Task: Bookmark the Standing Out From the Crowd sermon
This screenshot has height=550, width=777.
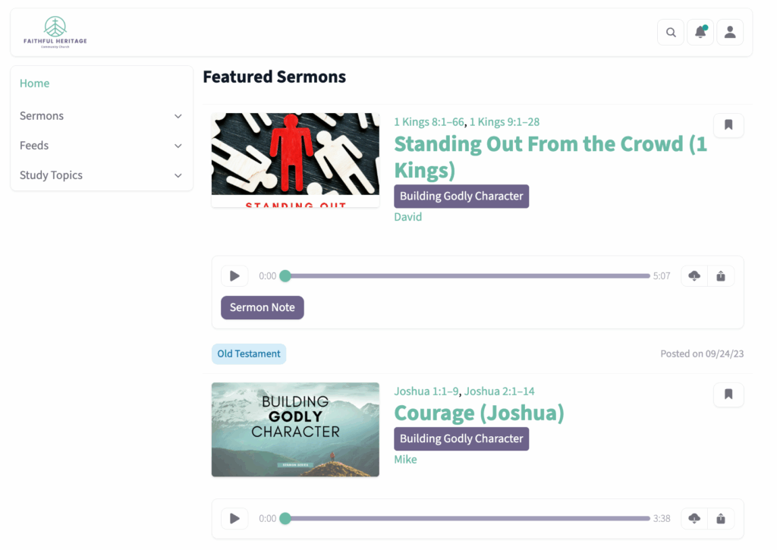Action: [x=728, y=125]
